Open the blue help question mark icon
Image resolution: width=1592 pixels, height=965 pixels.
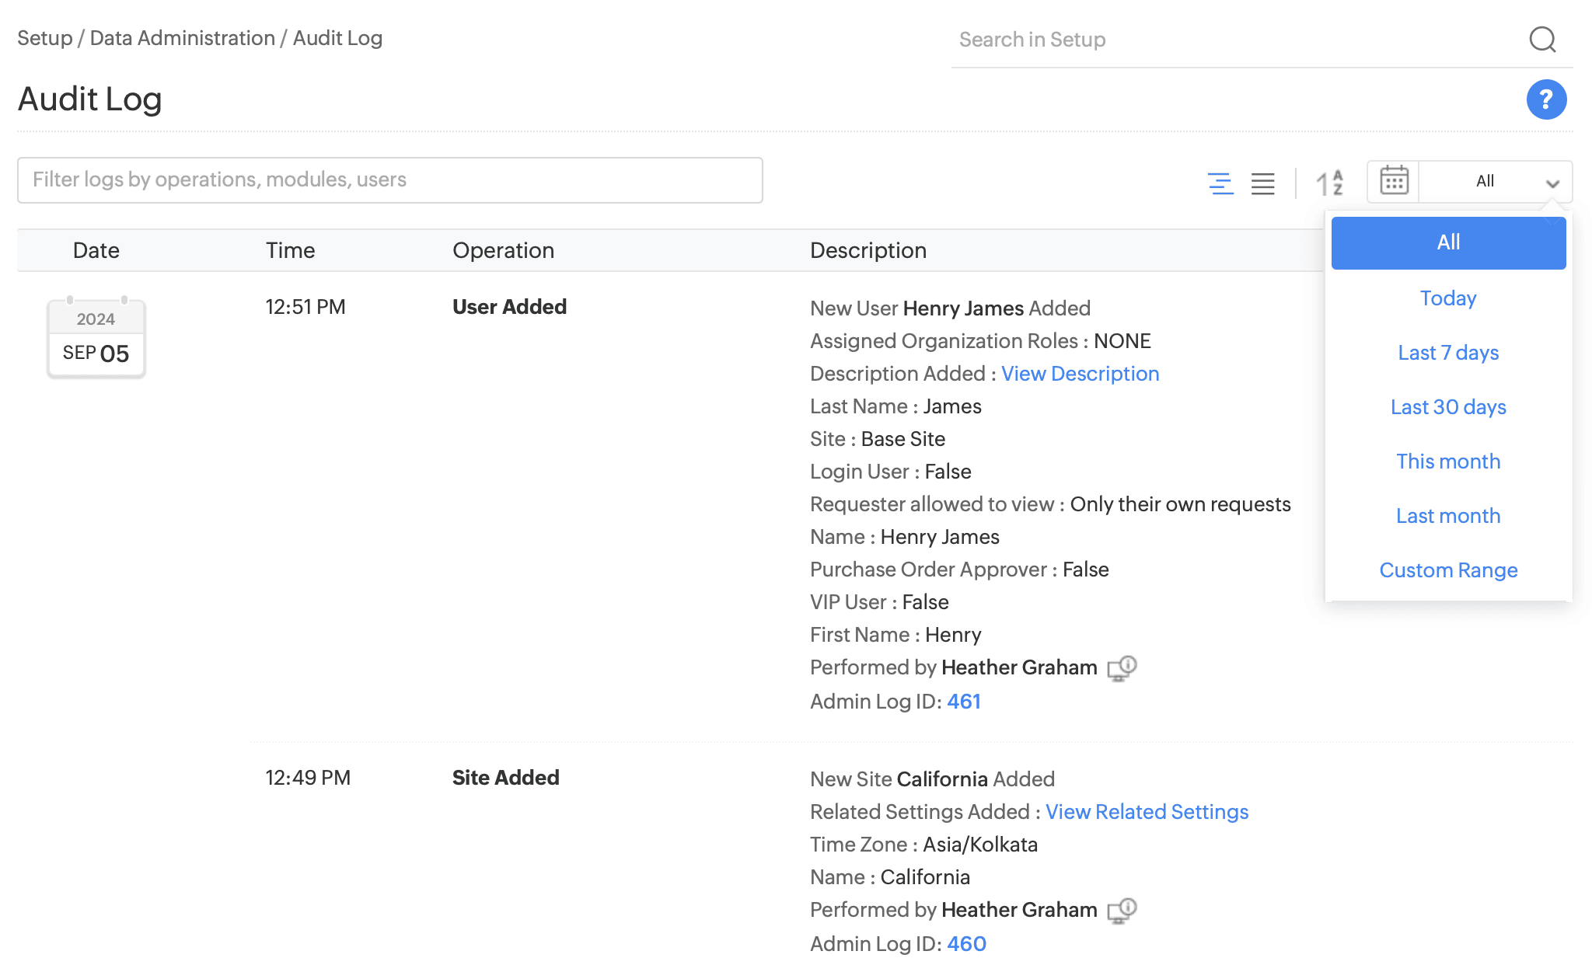coord(1545,99)
